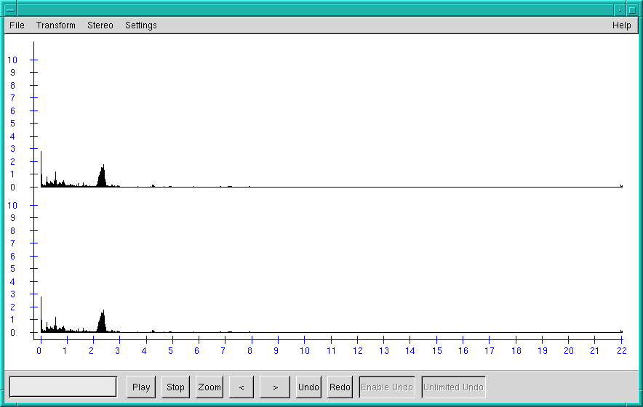Open the Help menu
The image size is (643, 407).
(621, 25)
